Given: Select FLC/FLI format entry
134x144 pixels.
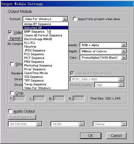Looking at the screenshot, I should (45, 43).
